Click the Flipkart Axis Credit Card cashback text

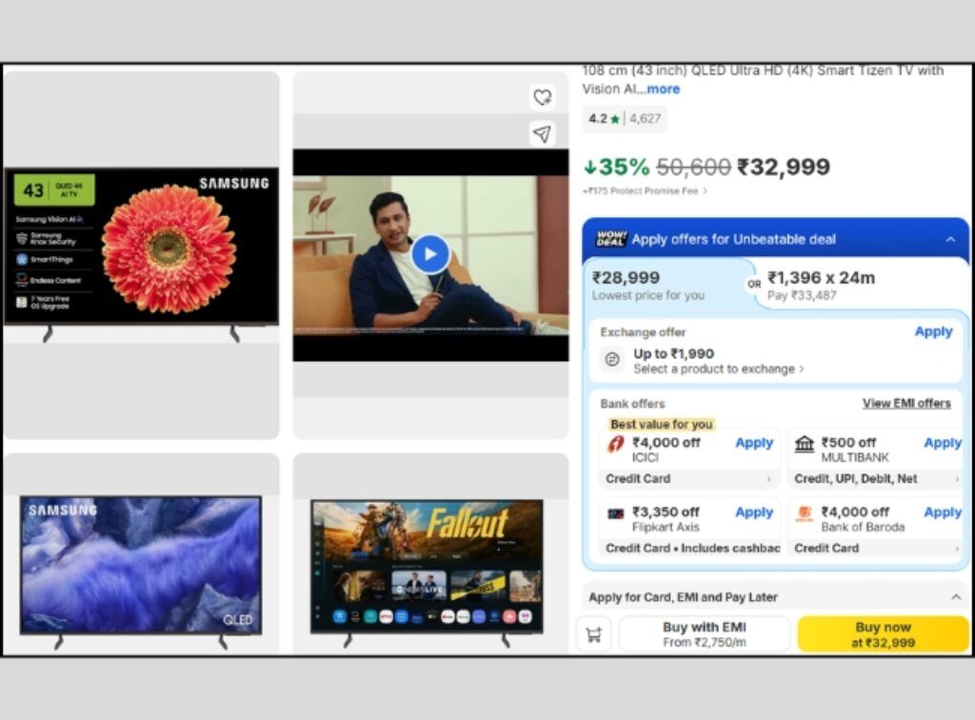[692, 549]
